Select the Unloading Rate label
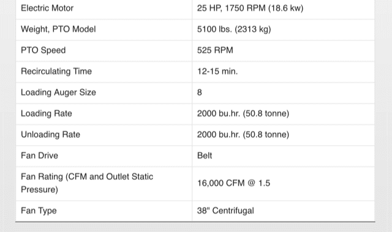This screenshot has width=392, height=232. point(50,135)
